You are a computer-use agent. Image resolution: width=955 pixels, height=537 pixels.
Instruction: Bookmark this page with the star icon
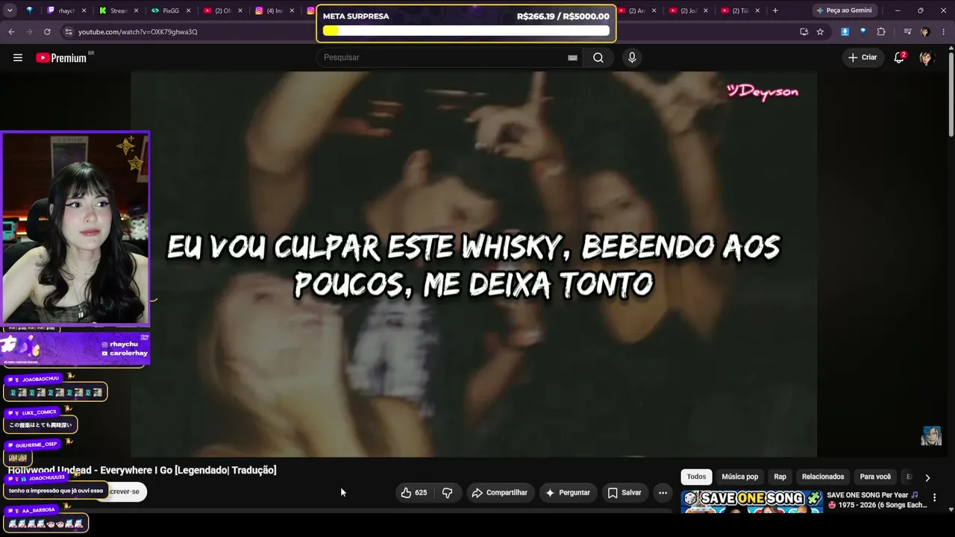[x=820, y=32]
